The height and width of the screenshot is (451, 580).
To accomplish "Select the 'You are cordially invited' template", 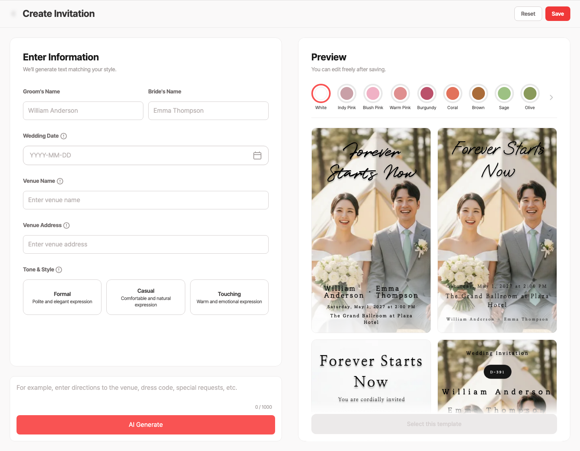I will [371, 377].
